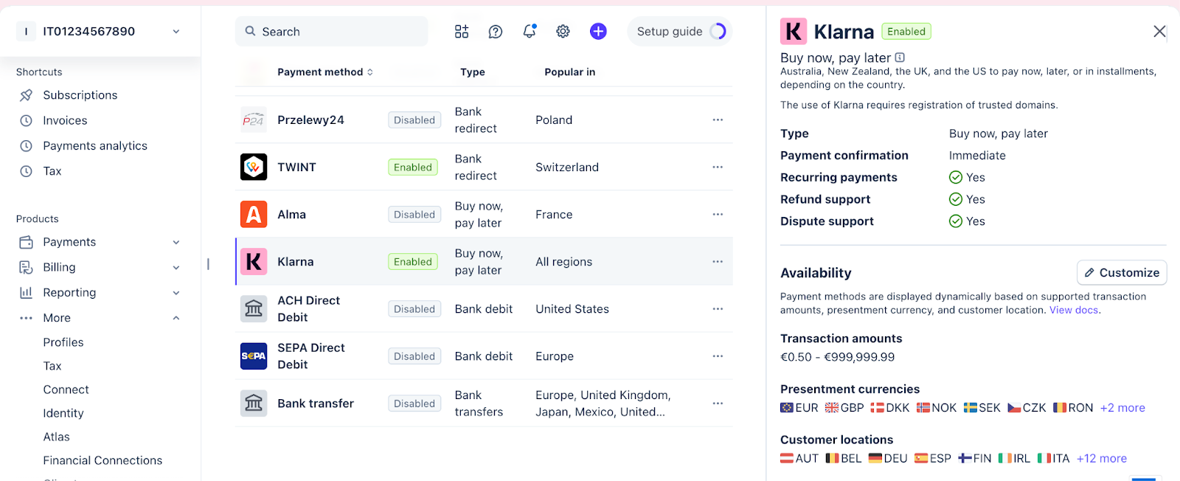Open the View docs link
Viewport: 1180px width, 481px height.
[x=1073, y=310]
